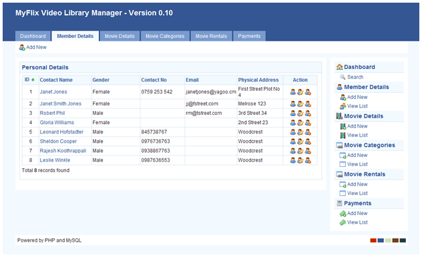The height and width of the screenshot is (259, 422).
Task: Open the Robert Phil name link
Action: tap(52, 113)
